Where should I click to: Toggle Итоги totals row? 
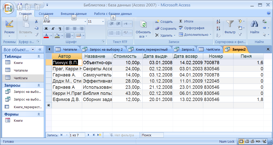pos(186,21)
